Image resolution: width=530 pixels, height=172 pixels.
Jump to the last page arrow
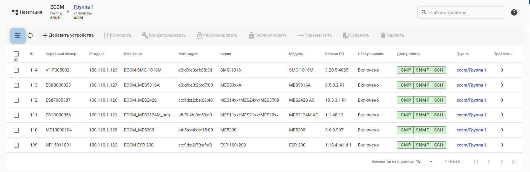coord(514,161)
